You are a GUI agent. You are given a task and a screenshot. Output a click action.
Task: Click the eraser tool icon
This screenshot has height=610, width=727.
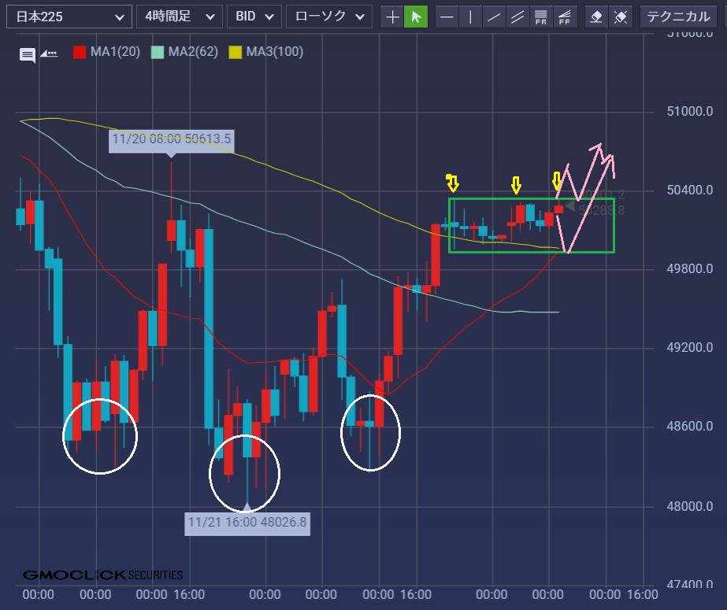[x=597, y=17]
